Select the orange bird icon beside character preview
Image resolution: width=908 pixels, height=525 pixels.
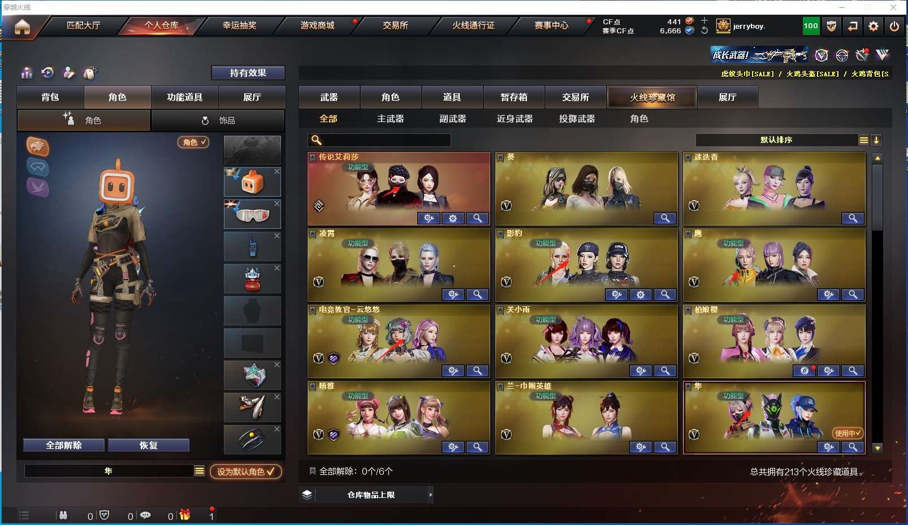coord(37,146)
